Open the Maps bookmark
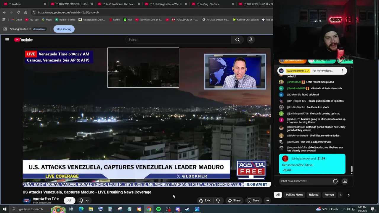The width and height of the screenshot is (379, 213). (x=47, y=20)
